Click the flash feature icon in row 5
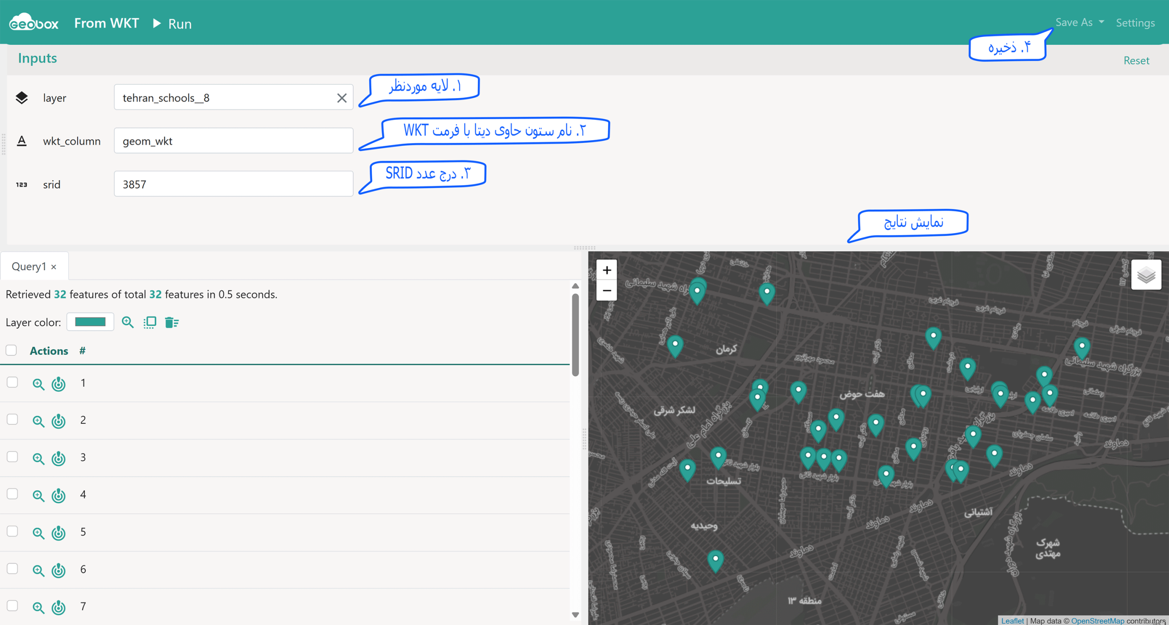Screen dimensions: 1169x625 (58, 532)
